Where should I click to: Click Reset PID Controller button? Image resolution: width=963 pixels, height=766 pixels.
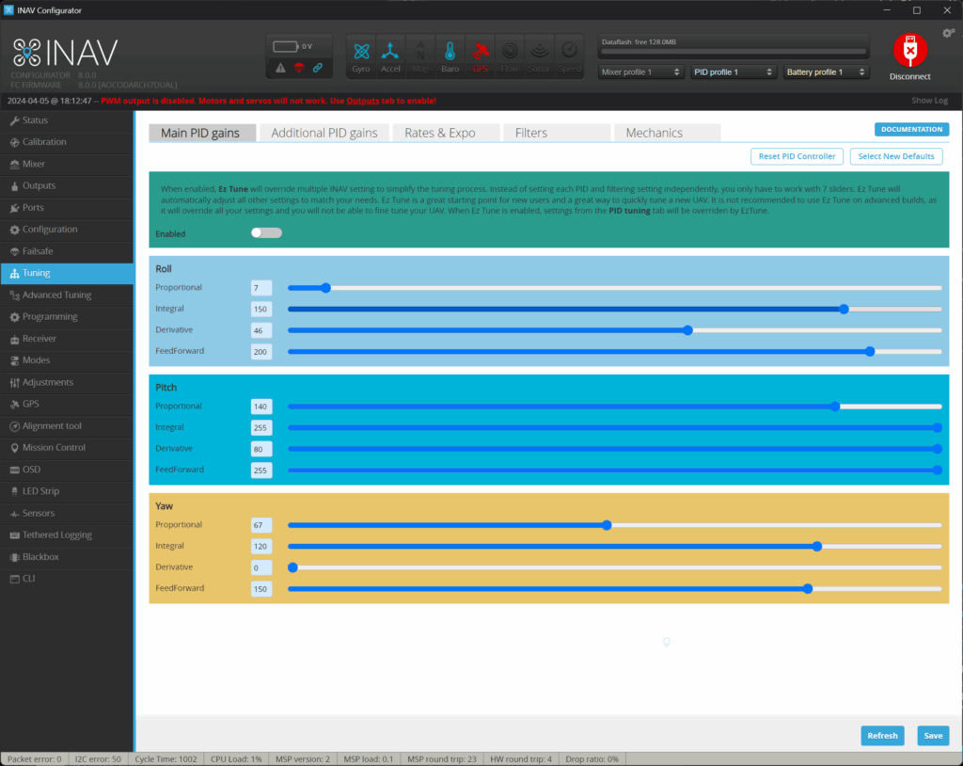[797, 156]
